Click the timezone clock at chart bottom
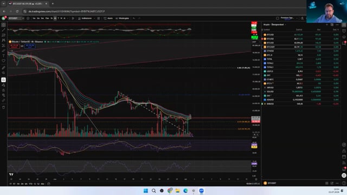The width and height of the screenshot is (347, 195). (253, 184)
